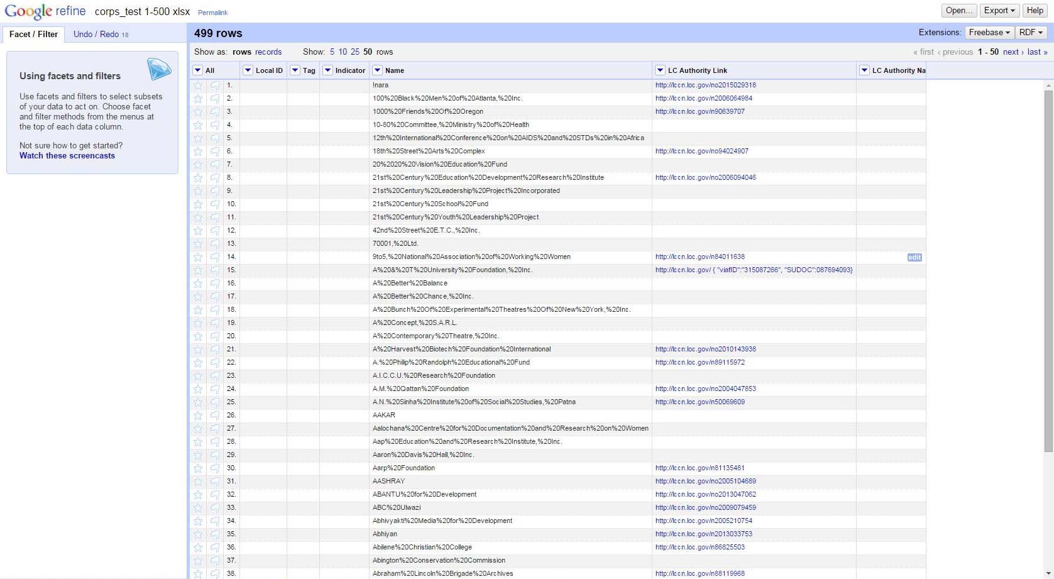Click the scrollbar up arrow
This screenshot has height=579, width=1054.
coord(1048,85)
